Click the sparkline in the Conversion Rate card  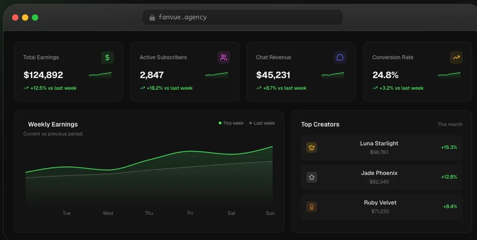tap(449, 75)
